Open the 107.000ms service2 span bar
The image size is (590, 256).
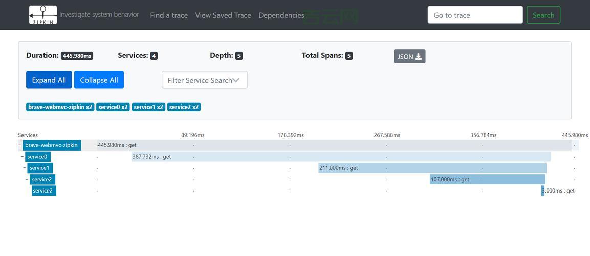(487, 179)
